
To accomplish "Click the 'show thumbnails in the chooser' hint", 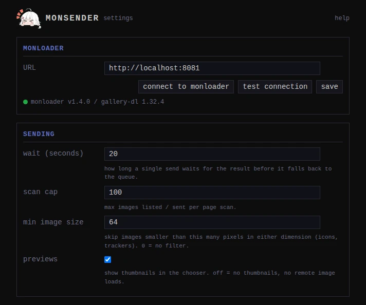I will pyautogui.click(x=219, y=277).
